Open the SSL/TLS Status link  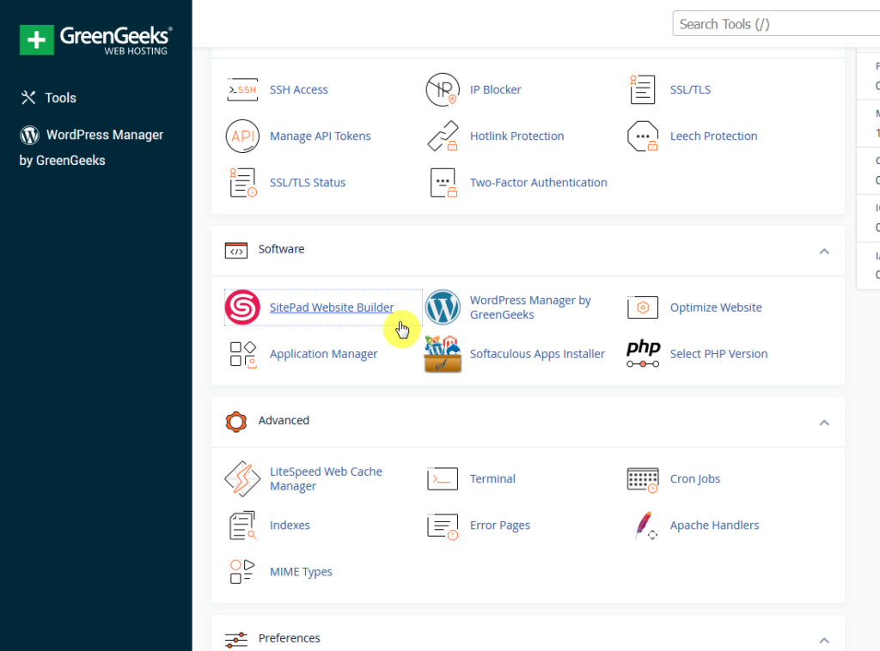tap(308, 183)
